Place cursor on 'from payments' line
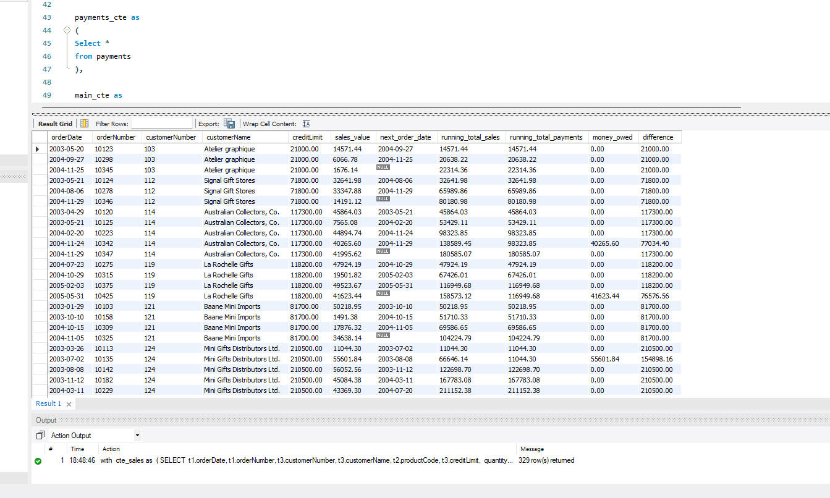Image resolution: width=830 pixels, height=498 pixels. (103, 56)
